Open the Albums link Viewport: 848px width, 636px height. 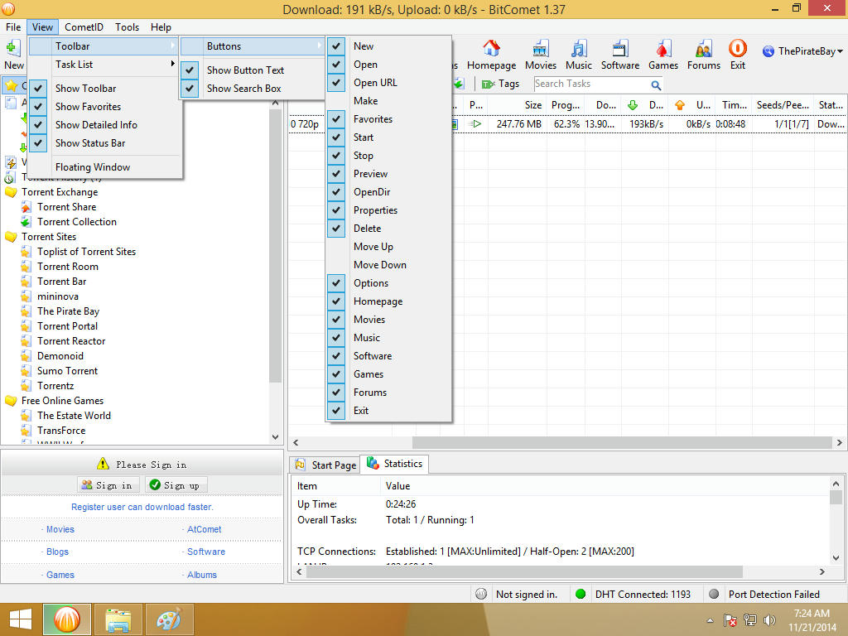click(202, 575)
